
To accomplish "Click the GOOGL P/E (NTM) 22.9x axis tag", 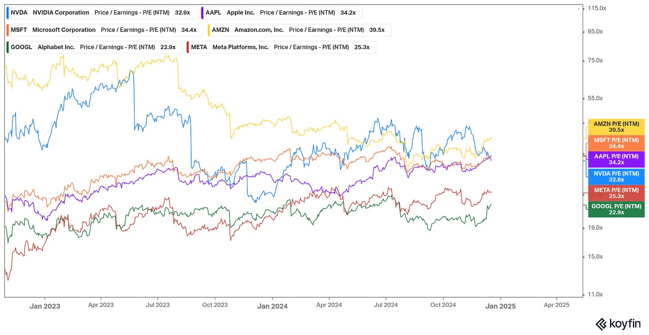I will (616, 209).
